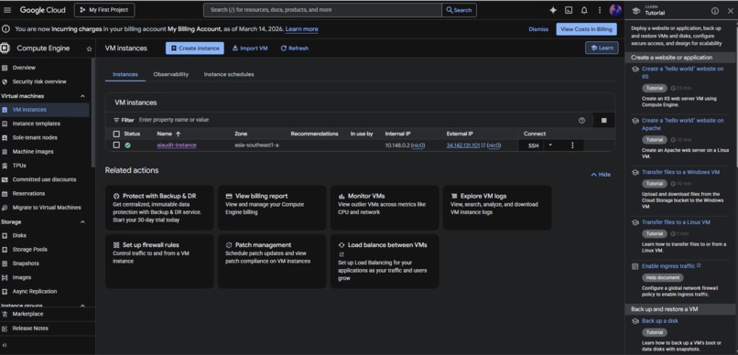Dismiss the billing charges banner

click(x=538, y=29)
